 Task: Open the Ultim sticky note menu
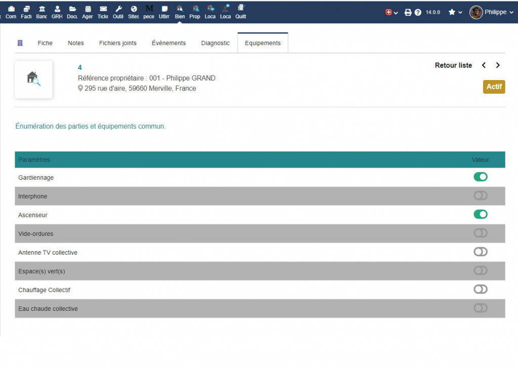point(164,12)
